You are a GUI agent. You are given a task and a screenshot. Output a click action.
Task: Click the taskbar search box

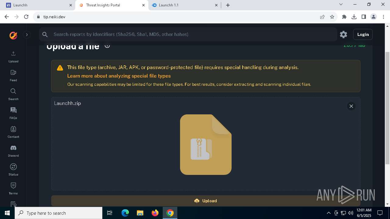click(x=58, y=213)
